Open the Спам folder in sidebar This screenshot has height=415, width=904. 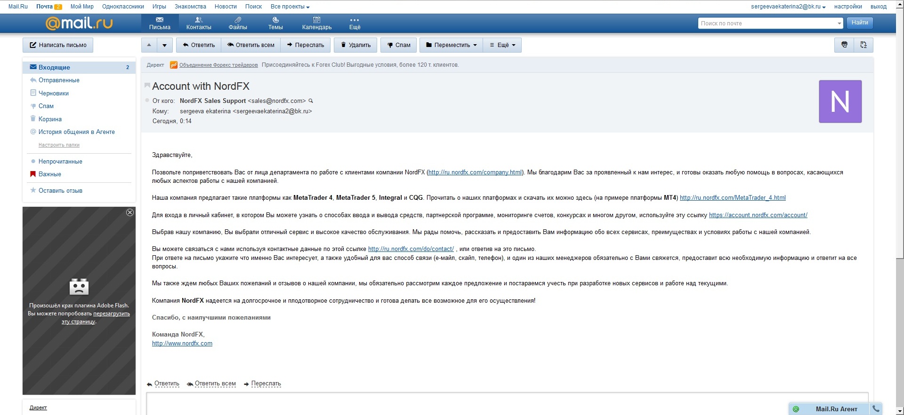click(x=46, y=106)
